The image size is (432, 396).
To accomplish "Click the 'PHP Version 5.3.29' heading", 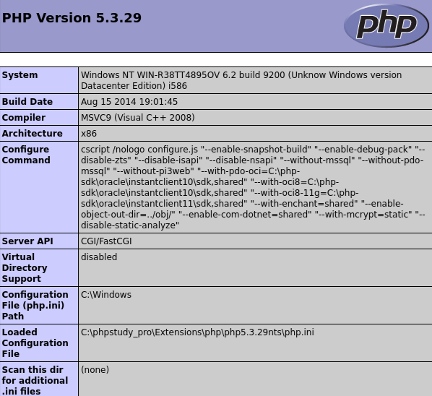I will (x=72, y=18).
